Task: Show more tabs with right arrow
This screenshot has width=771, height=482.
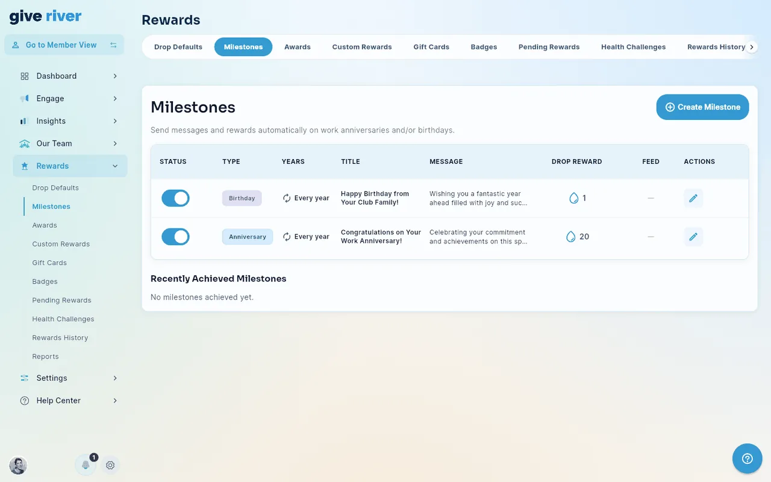Action: 752,47
